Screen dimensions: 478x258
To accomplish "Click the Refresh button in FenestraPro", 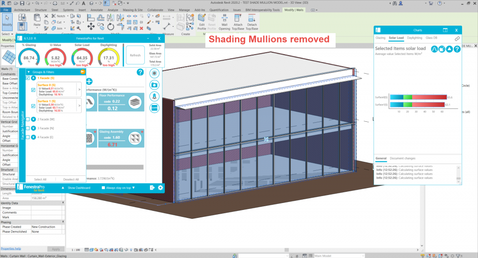I will (x=135, y=55).
